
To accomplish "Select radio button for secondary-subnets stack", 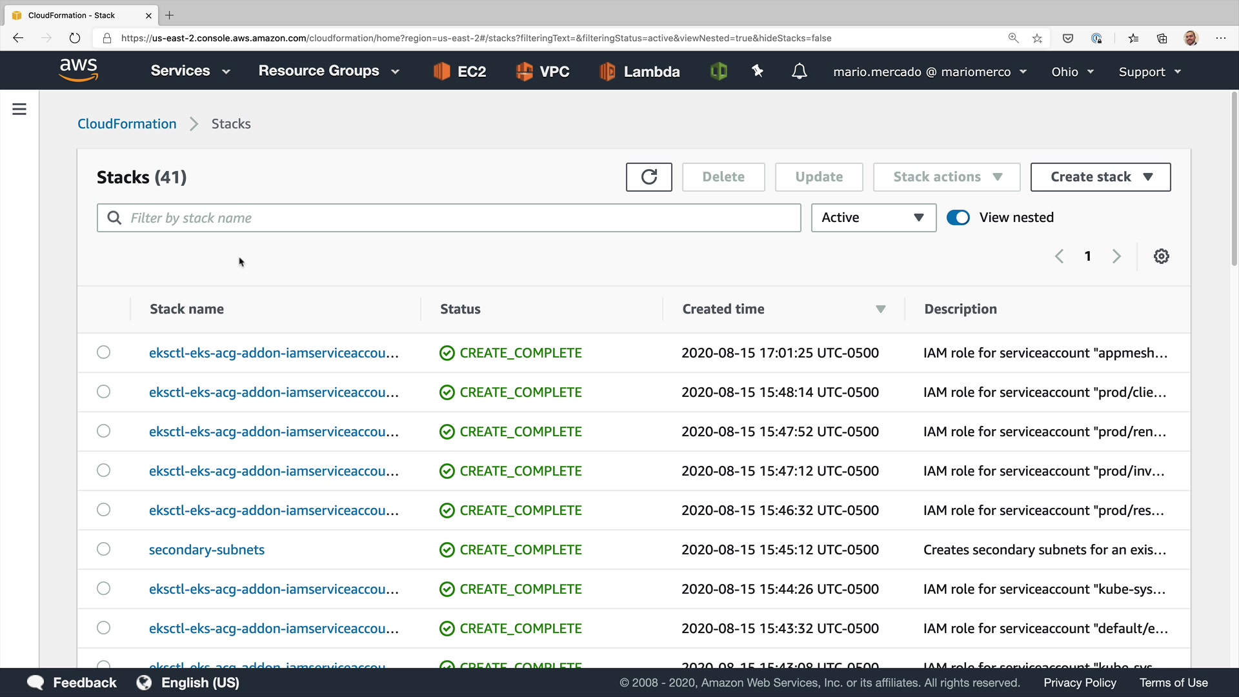I will (x=103, y=549).
